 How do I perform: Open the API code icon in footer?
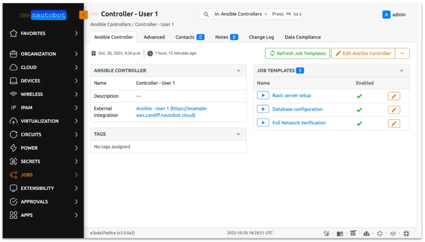coord(393,233)
